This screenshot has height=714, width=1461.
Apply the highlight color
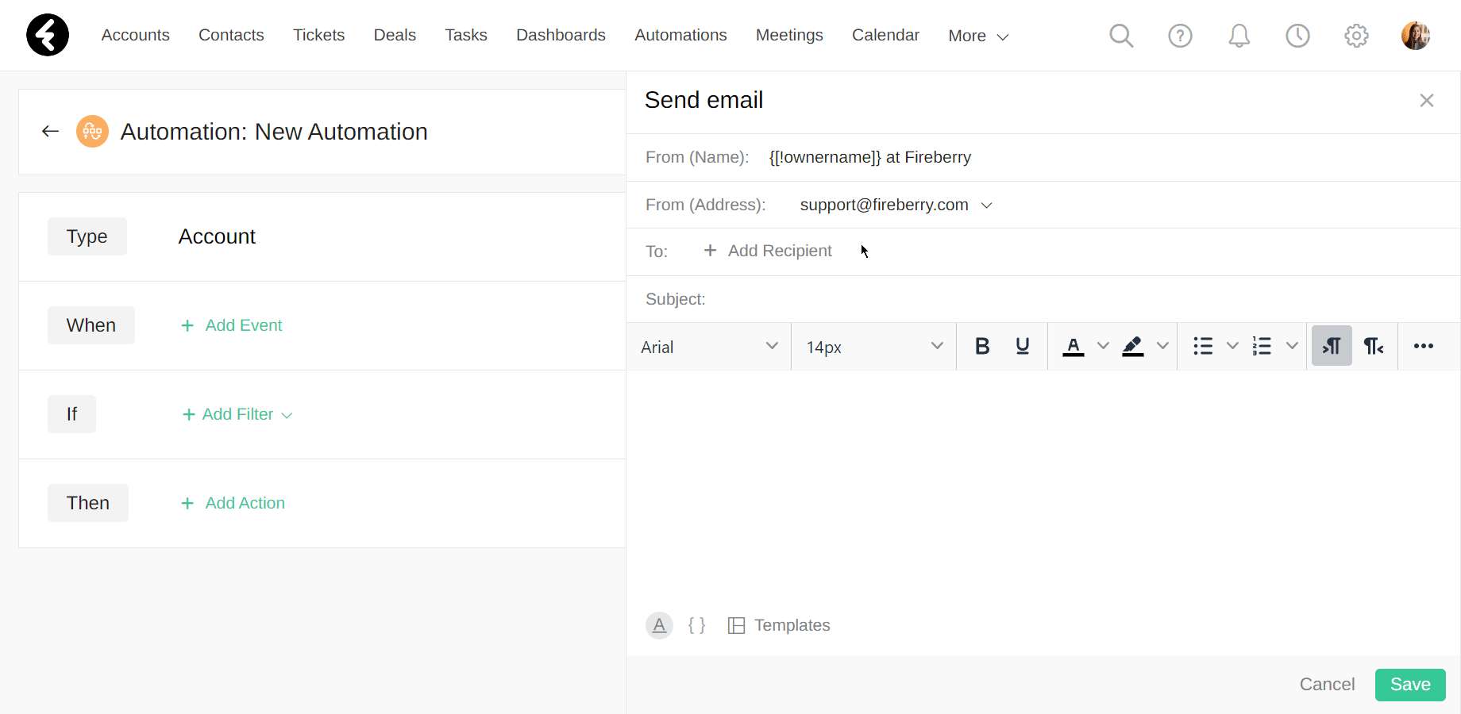tap(1133, 346)
